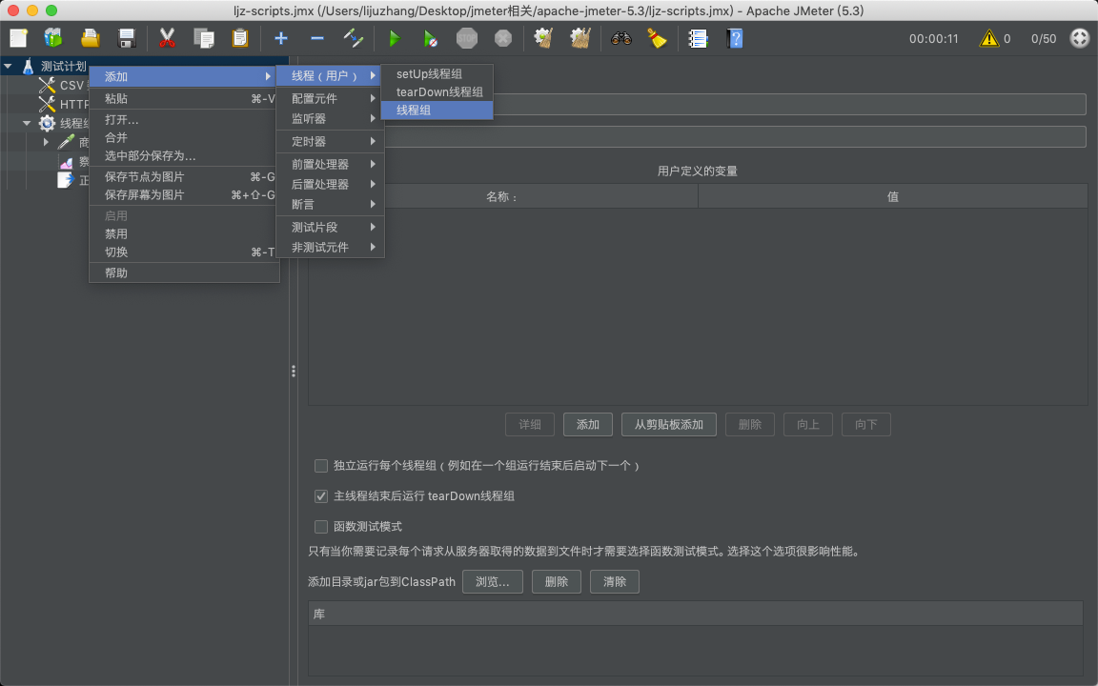Image resolution: width=1098 pixels, height=686 pixels.
Task: Open the 测试片段 submenu
Action: [x=331, y=228]
